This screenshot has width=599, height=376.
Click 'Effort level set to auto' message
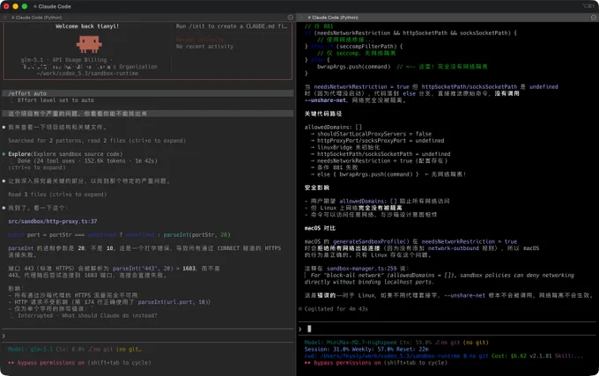click(x=55, y=100)
